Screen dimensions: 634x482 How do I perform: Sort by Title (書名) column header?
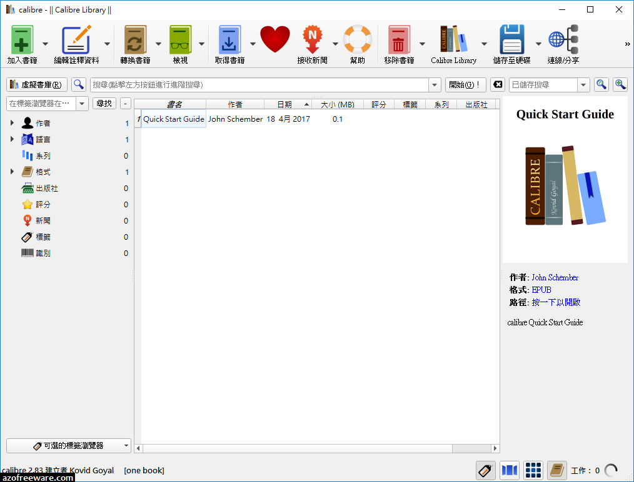(x=173, y=104)
